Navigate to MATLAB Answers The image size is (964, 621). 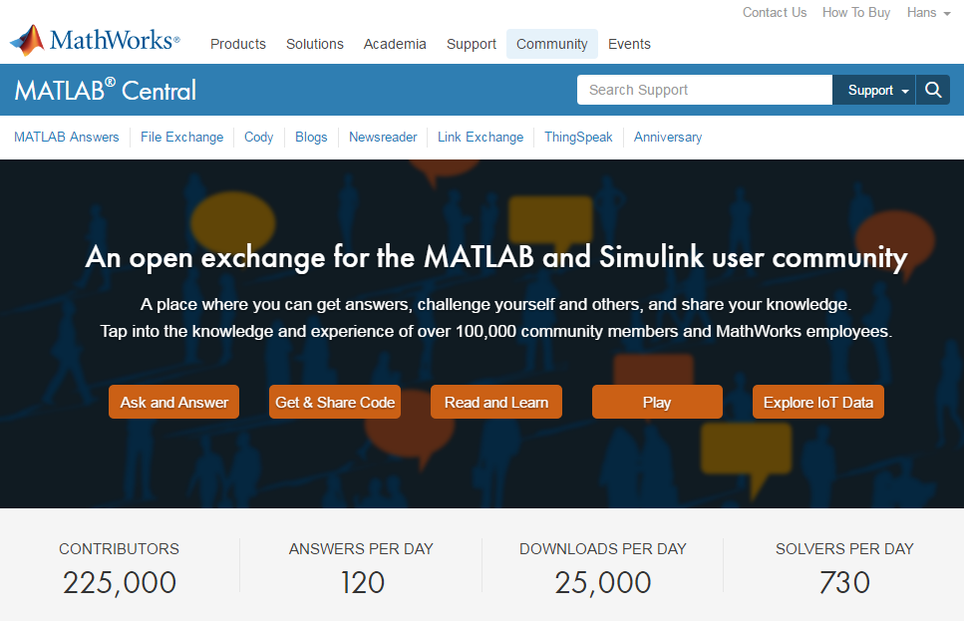coord(67,138)
